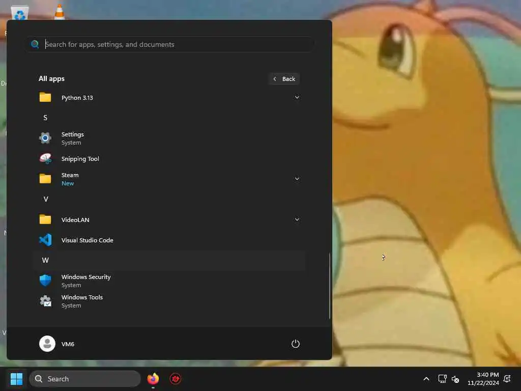Jump to letter V section header
Image resolution: width=521 pixels, height=391 pixels.
coord(46,199)
